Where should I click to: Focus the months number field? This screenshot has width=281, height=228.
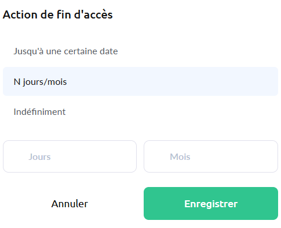(211, 156)
